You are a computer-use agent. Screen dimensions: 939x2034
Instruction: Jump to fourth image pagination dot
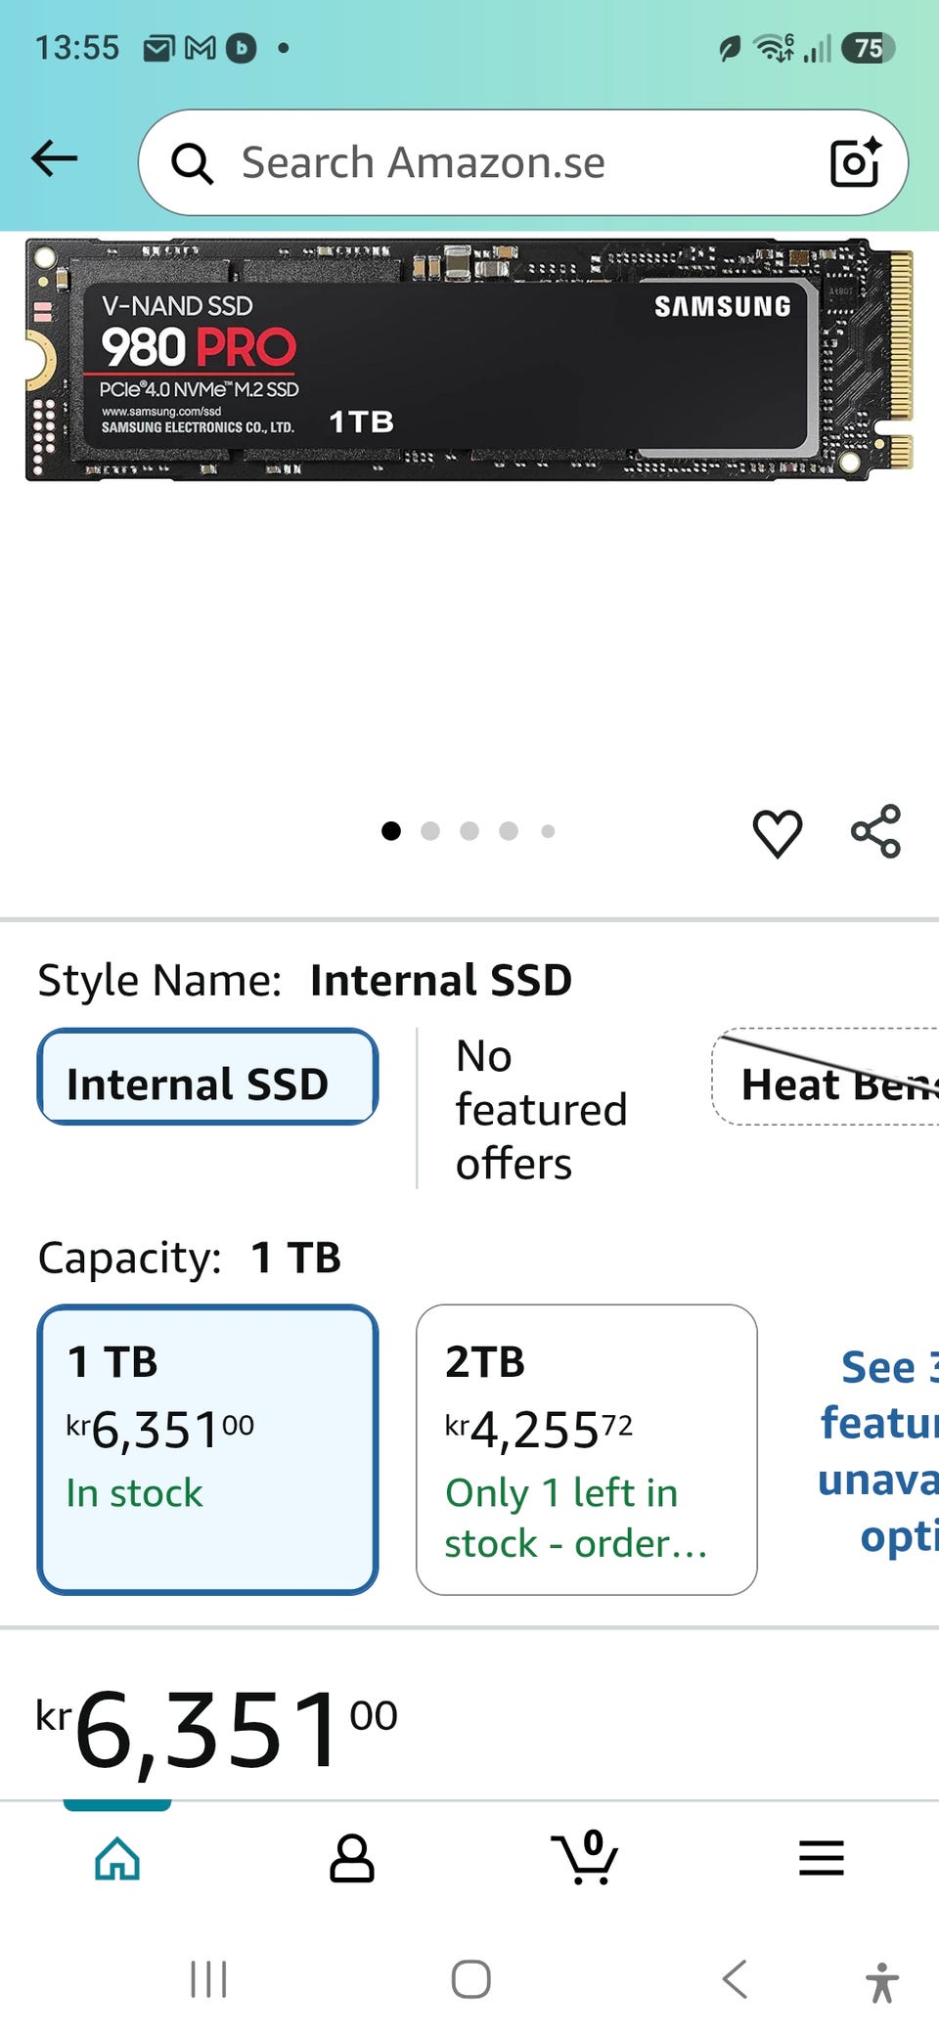pos(509,831)
